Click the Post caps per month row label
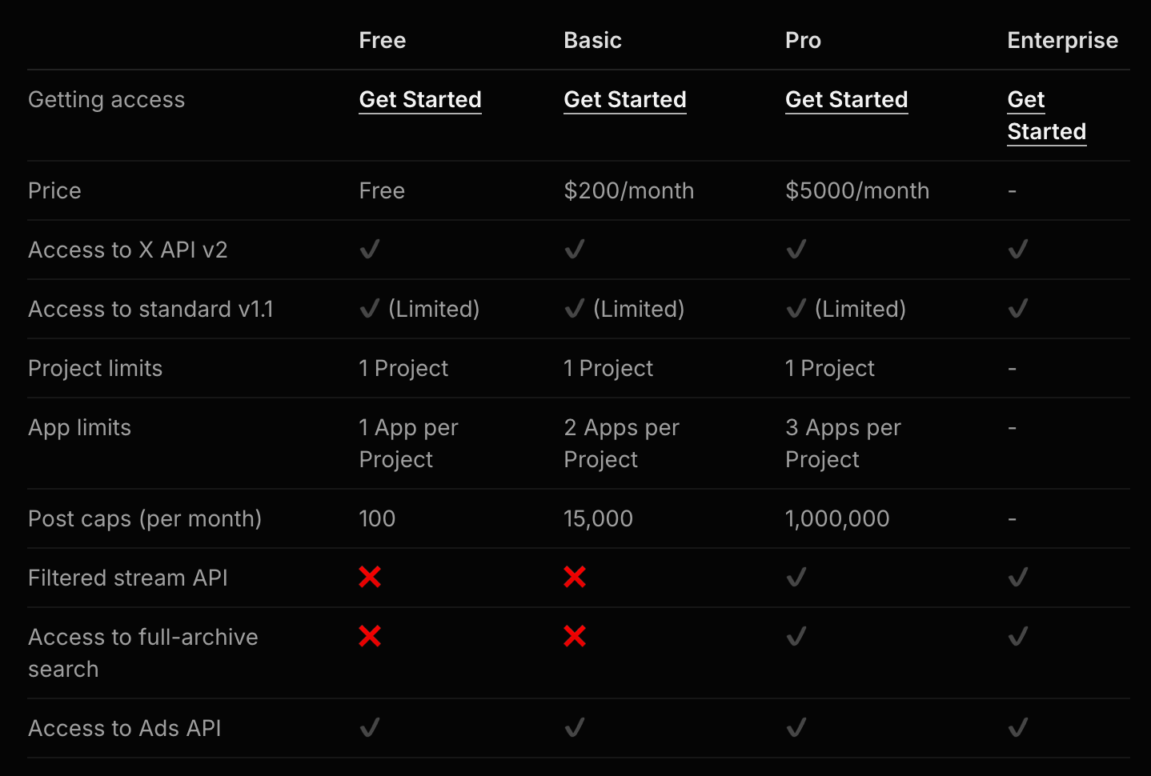The height and width of the screenshot is (776, 1151). [145, 518]
